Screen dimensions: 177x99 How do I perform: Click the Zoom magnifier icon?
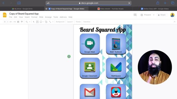(x=27, y=22)
